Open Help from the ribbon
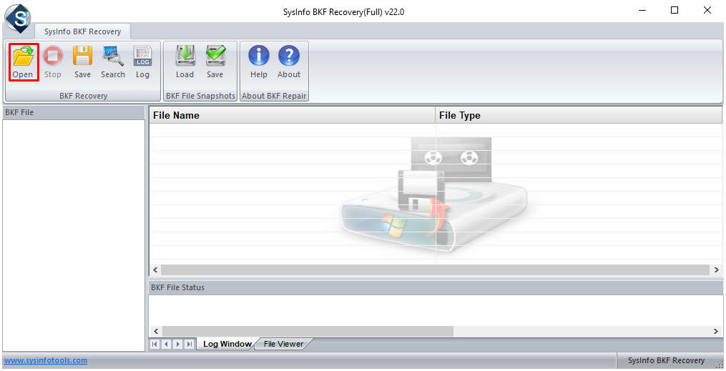This screenshot has height=371, width=726. coord(259,62)
